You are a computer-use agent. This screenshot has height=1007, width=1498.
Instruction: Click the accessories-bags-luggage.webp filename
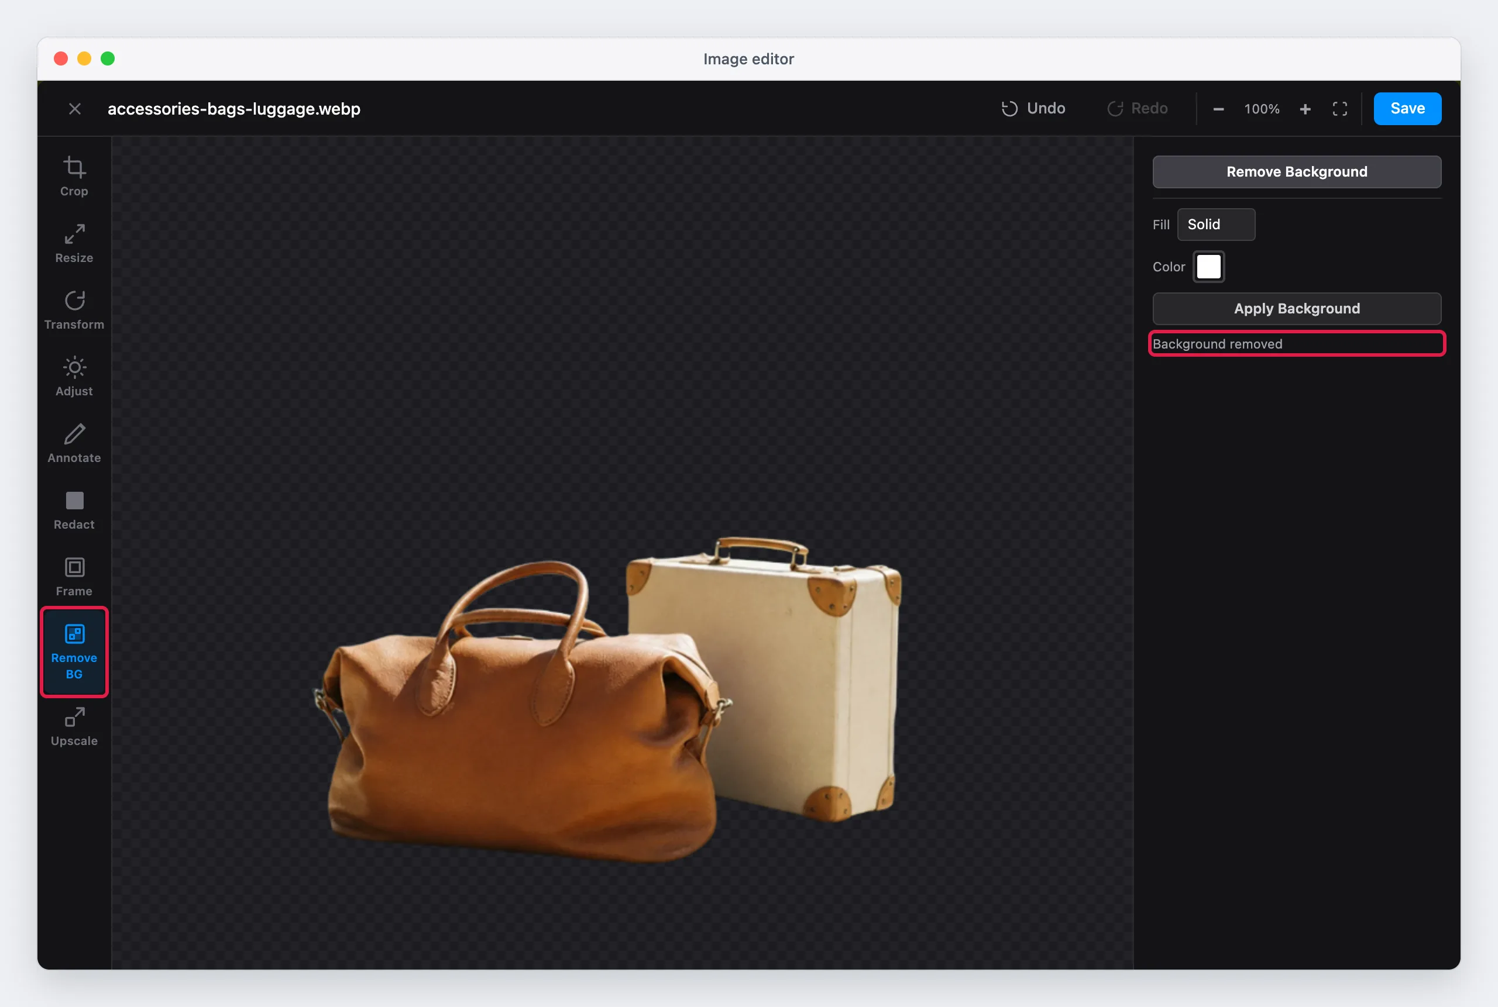point(234,109)
